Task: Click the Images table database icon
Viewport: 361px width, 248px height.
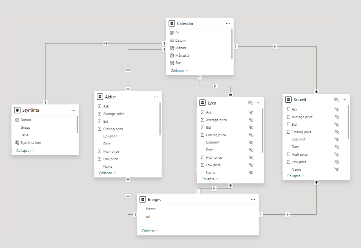Action: click(x=143, y=200)
